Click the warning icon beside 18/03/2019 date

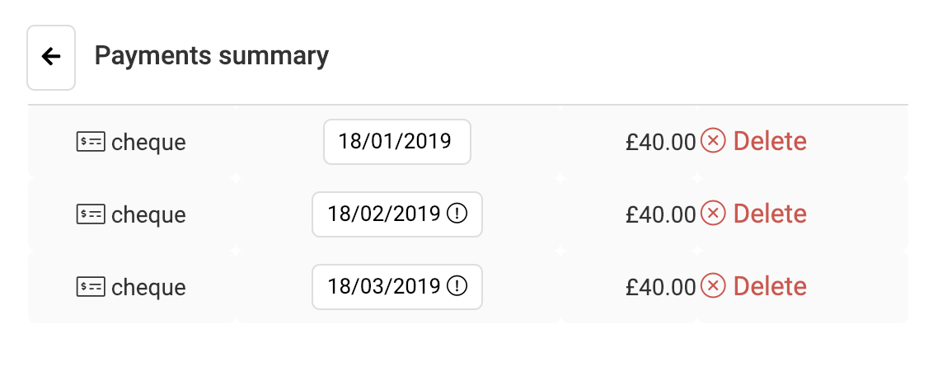[457, 286]
